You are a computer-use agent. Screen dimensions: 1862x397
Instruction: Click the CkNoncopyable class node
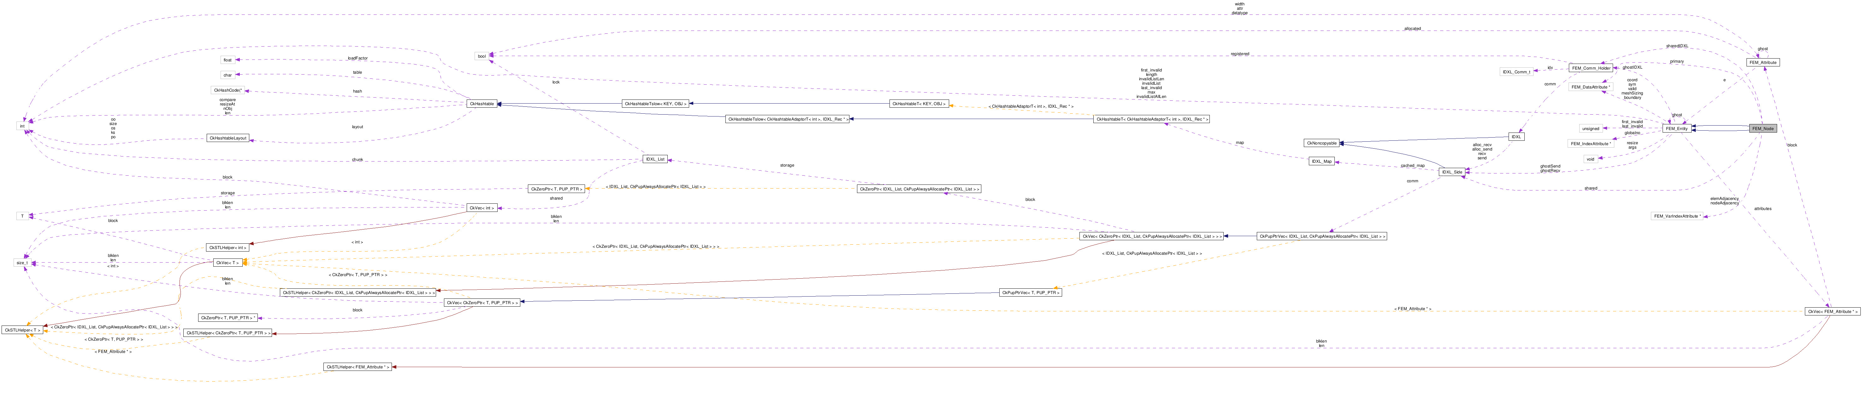[x=1321, y=143]
